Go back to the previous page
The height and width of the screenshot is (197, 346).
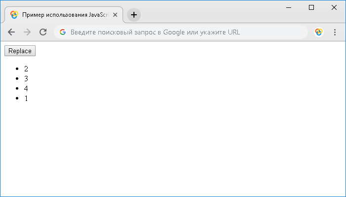pos(11,32)
